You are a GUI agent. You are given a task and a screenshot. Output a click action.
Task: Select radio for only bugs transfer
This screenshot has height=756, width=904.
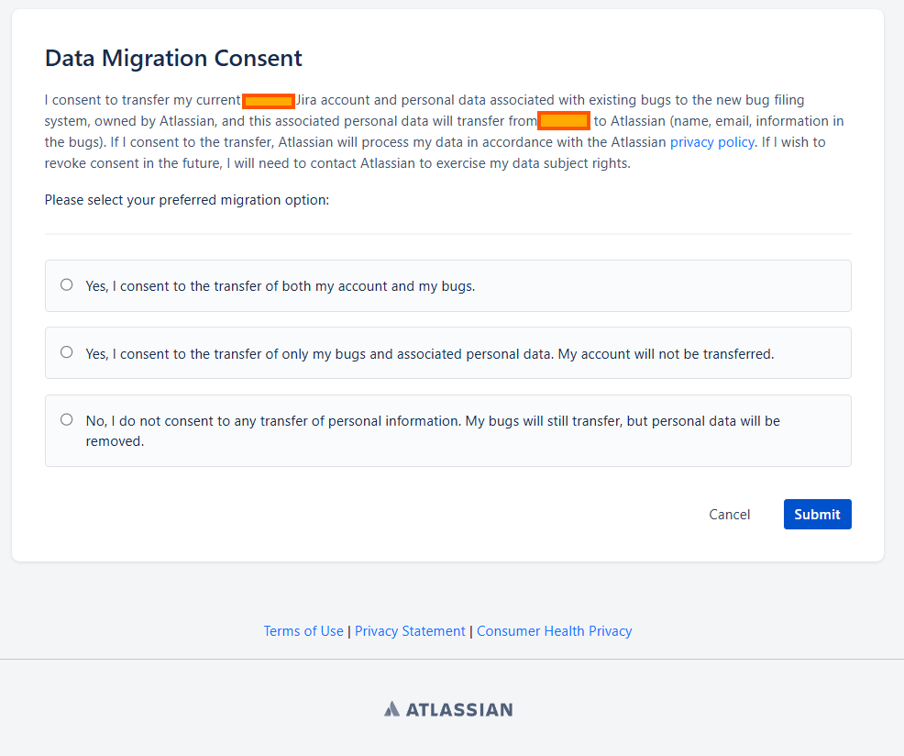pyautogui.click(x=66, y=351)
